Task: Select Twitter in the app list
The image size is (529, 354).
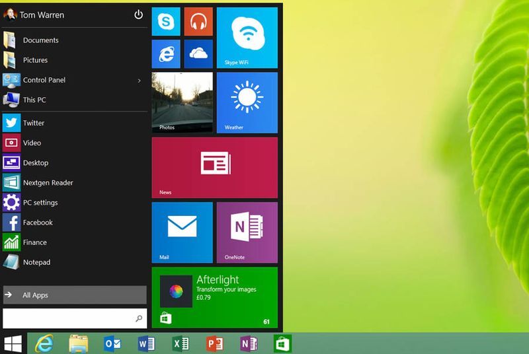Action: pos(33,123)
